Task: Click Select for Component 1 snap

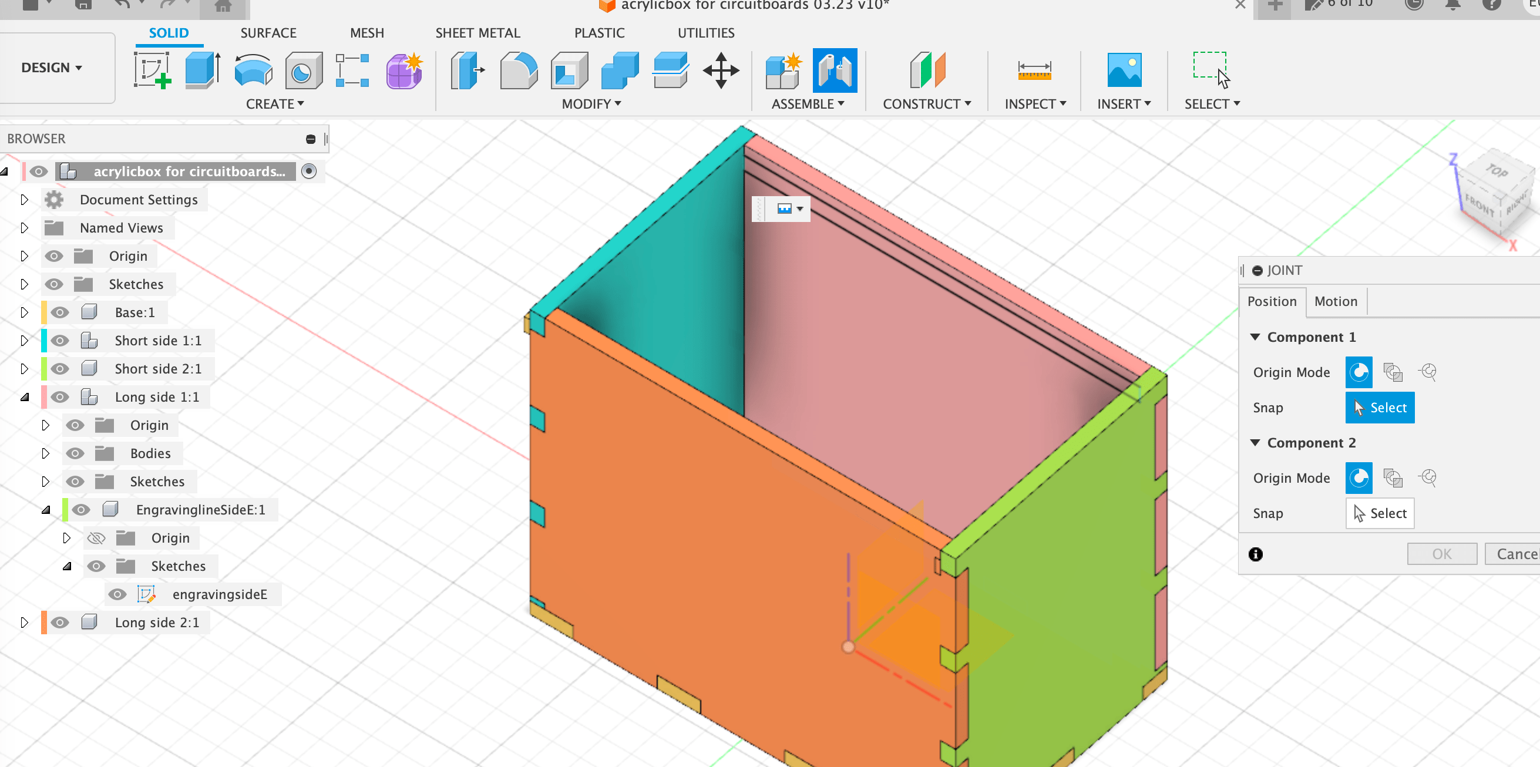Action: [1380, 408]
